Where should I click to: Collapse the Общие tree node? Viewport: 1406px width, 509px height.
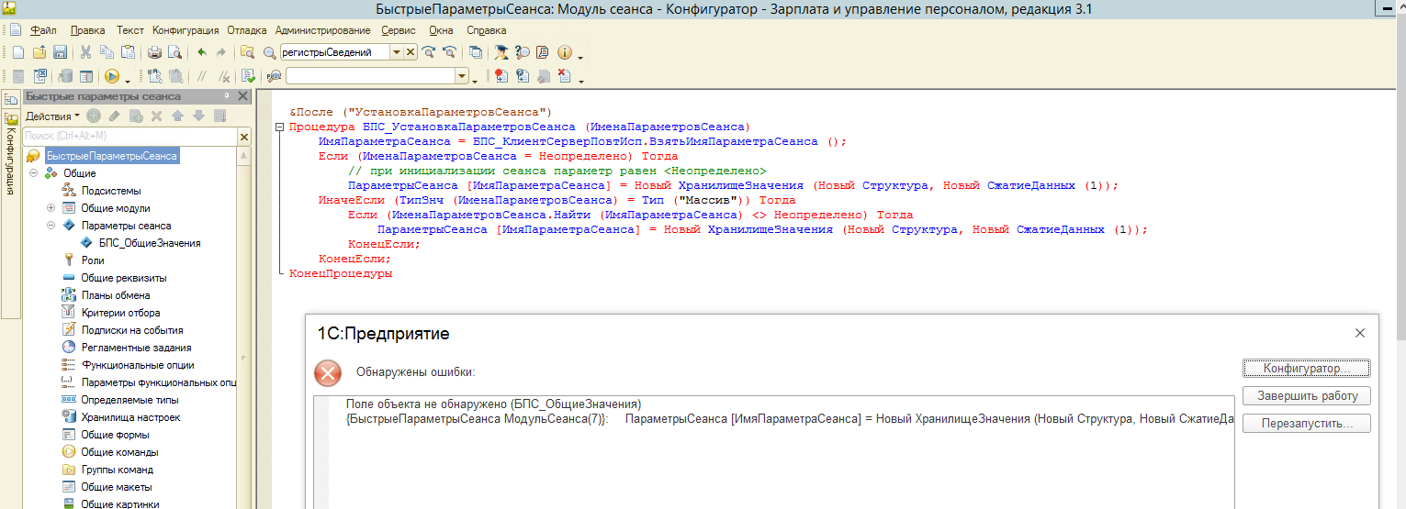[x=33, y=173]
